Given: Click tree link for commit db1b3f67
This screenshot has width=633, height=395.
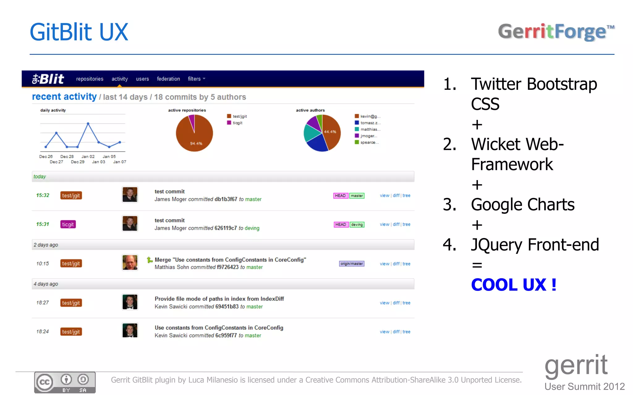Looking at the screenshot, I should coord(406,195).
